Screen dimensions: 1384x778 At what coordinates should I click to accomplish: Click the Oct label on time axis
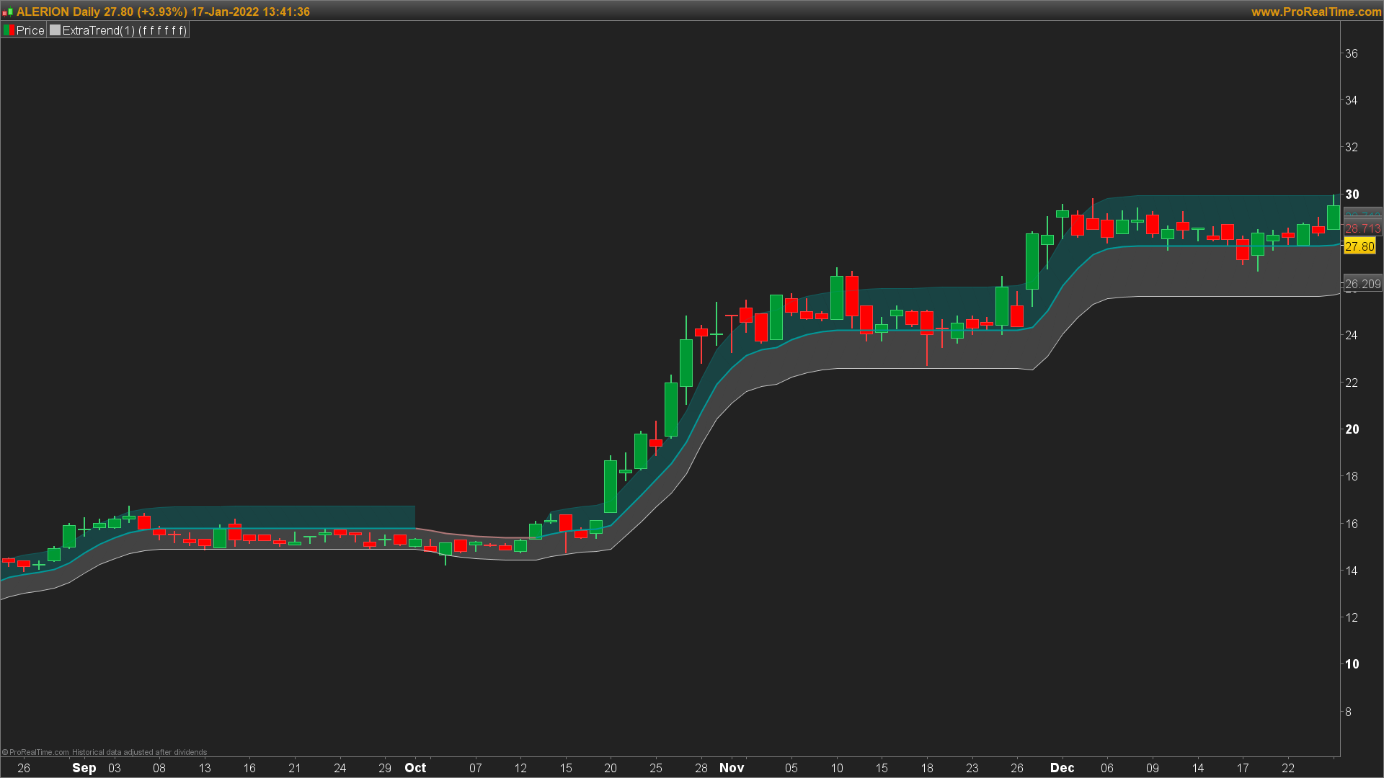click(x=415, y=768)
